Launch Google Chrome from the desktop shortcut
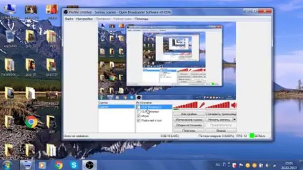The width and height of the screenshot is (303, 170). pyautogui.click(x=31, y=122)
